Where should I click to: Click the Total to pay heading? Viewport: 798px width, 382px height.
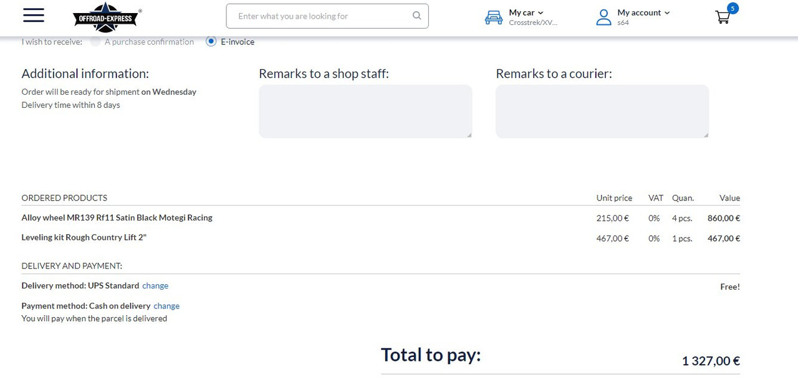pyautogui.click(x=431, y=355)
